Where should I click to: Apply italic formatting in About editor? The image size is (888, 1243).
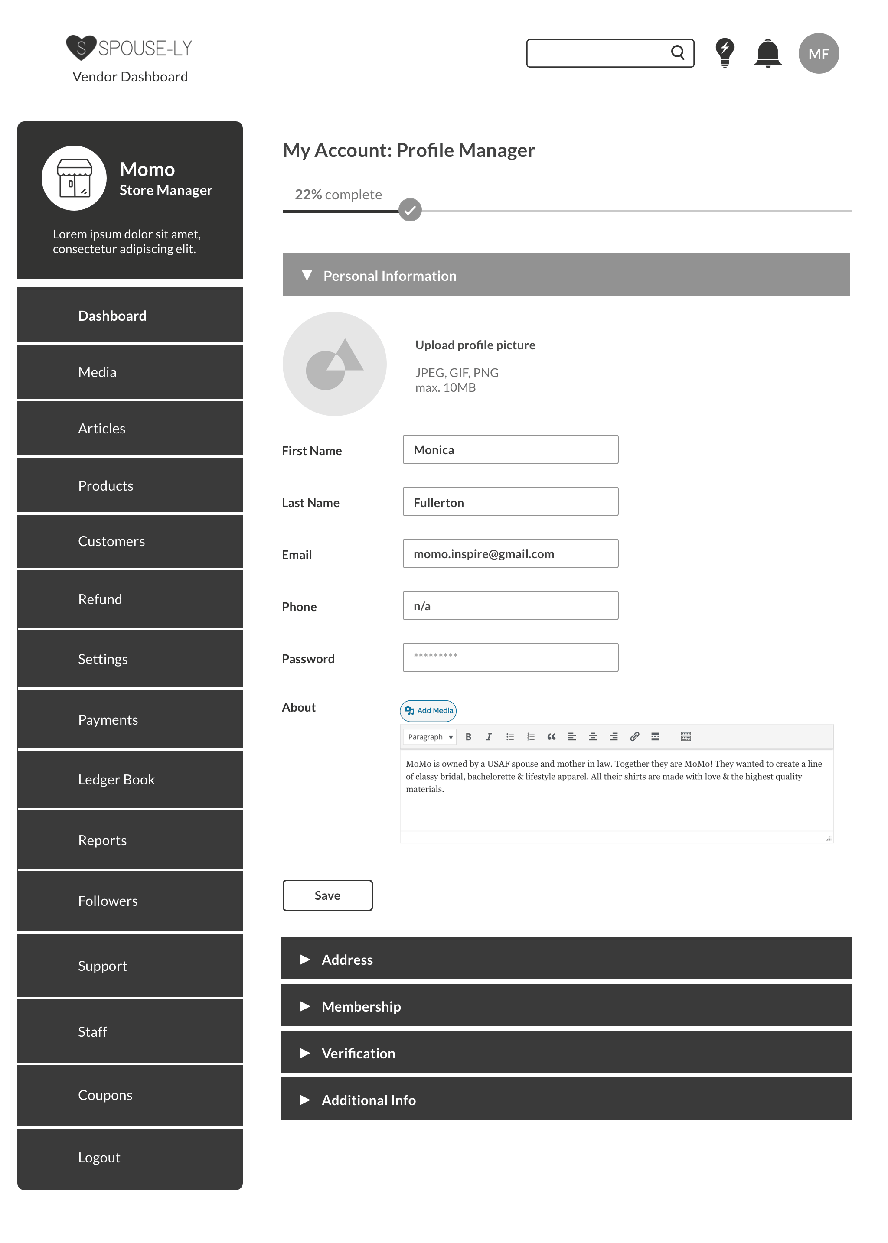click(x=489, y=737)
